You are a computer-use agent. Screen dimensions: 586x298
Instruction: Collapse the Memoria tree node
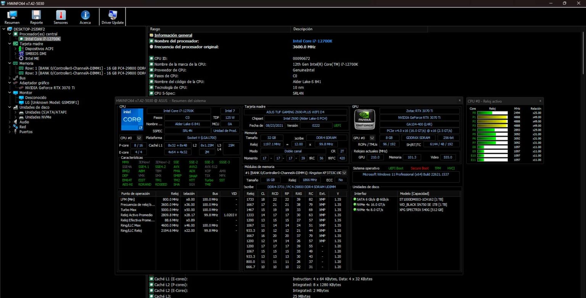pos(9,63)
